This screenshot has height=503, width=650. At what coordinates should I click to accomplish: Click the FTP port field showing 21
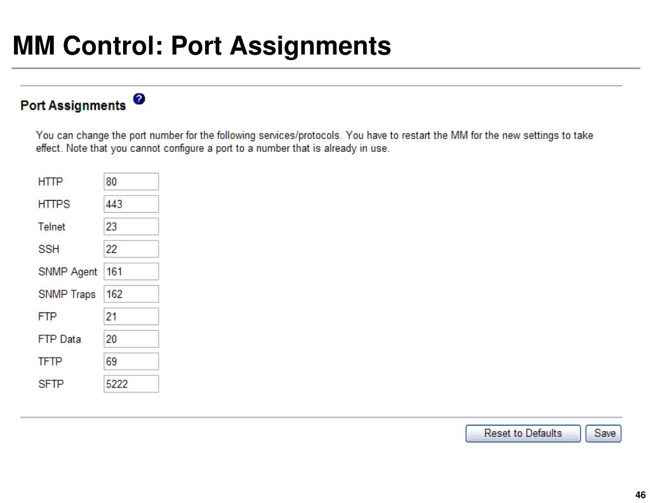pyautogui.click(x=131, y=316)
